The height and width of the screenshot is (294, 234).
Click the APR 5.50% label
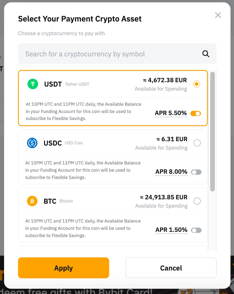click(x=171, y=113)
